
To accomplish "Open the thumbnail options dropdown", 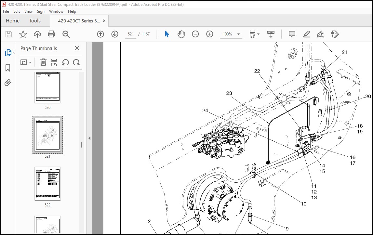I will [26, 62].
